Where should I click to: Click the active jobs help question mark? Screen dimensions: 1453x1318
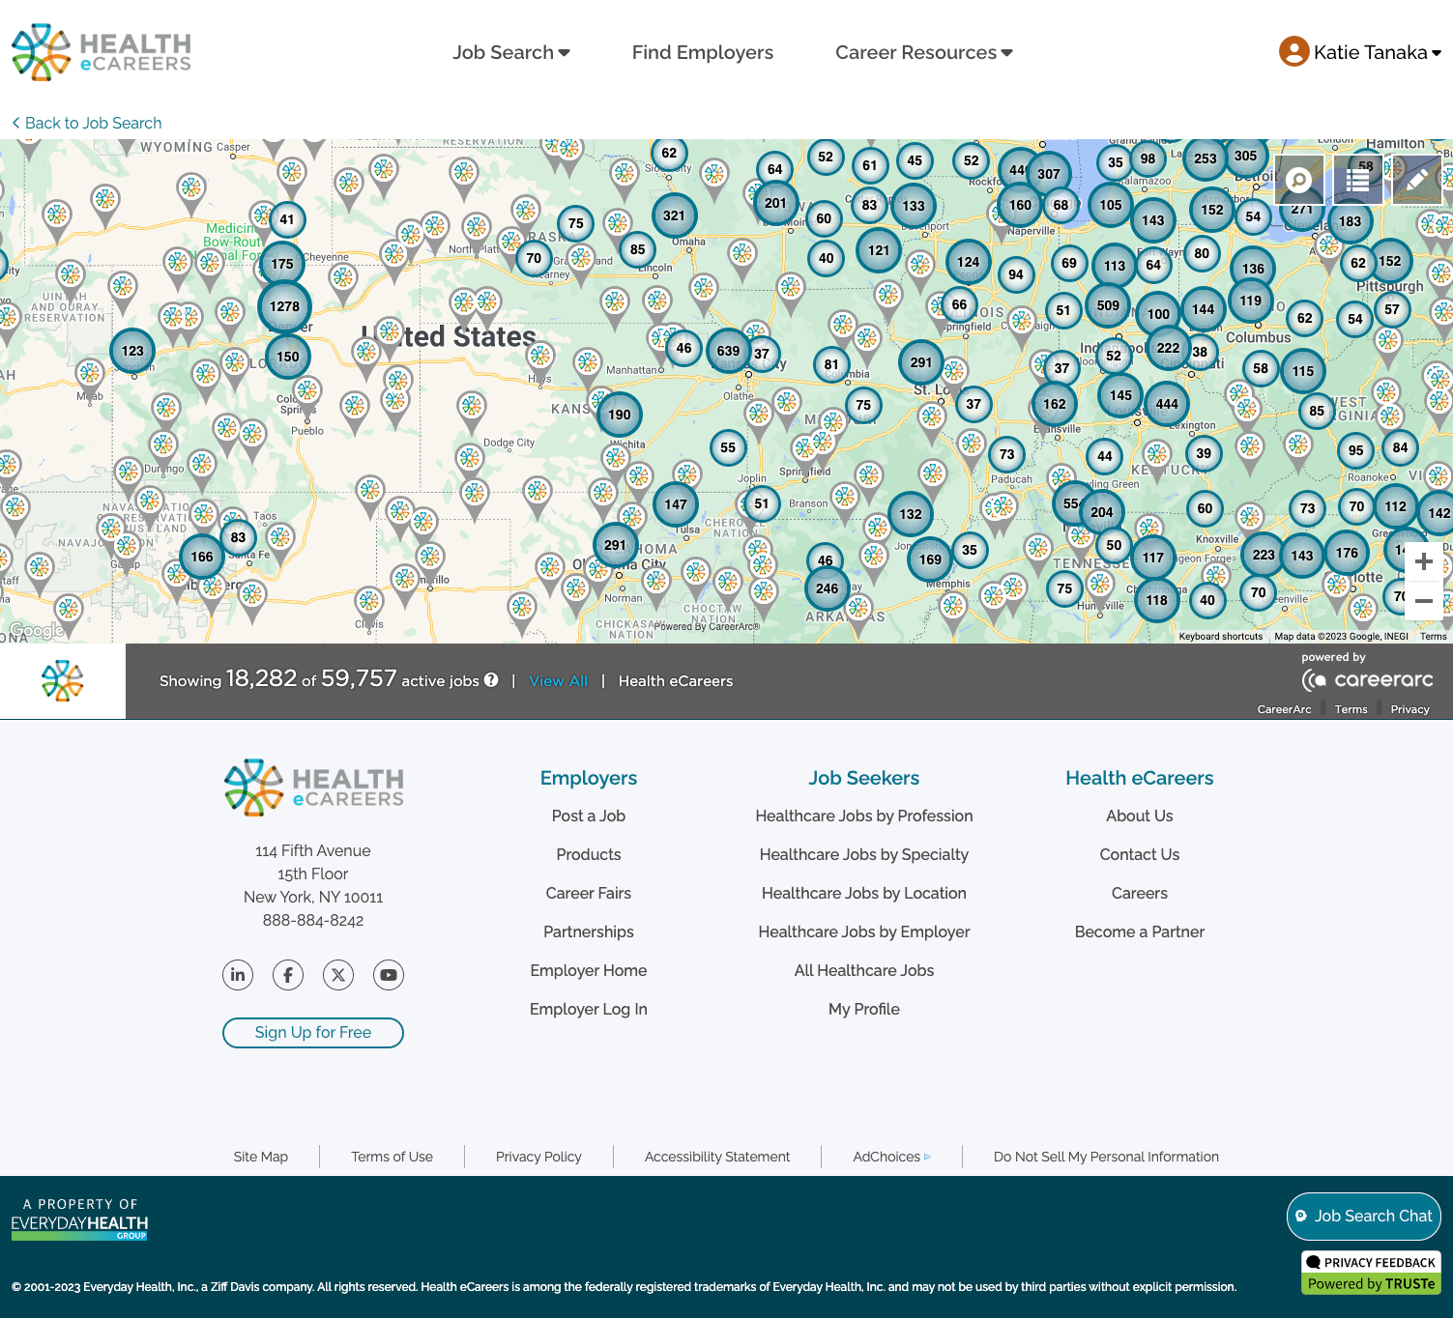point(491,680)
